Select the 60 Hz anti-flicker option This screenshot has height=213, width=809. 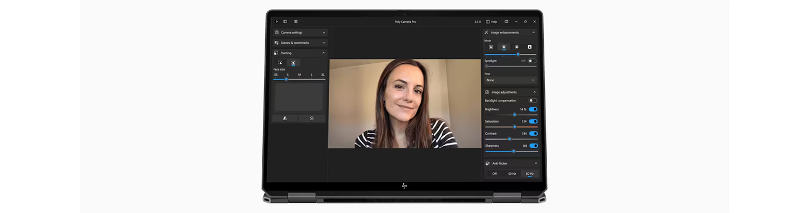(x=529, y=174)
